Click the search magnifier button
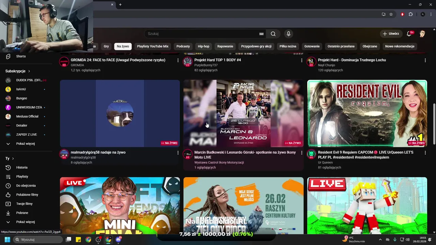This screenshot has width=436, height=245. click(x=273, y=34)
